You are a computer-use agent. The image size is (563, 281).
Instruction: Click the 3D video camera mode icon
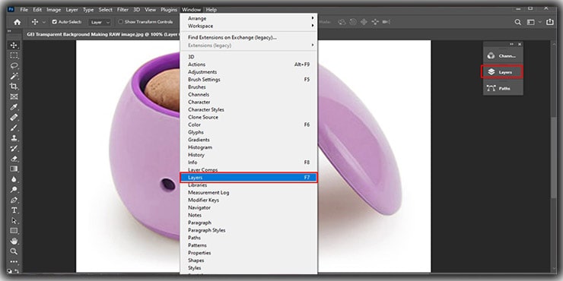[x=386, y=22]
